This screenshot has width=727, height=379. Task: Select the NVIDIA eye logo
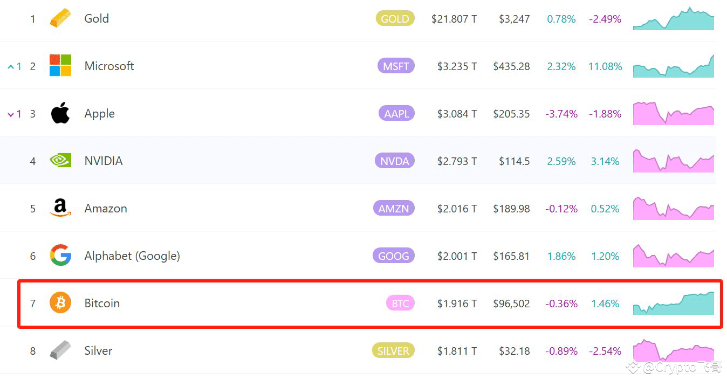pos(60,160)
